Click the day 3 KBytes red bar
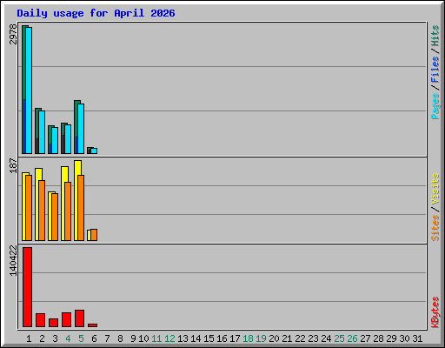Screen dimensions: 445x348 (53, 323)
